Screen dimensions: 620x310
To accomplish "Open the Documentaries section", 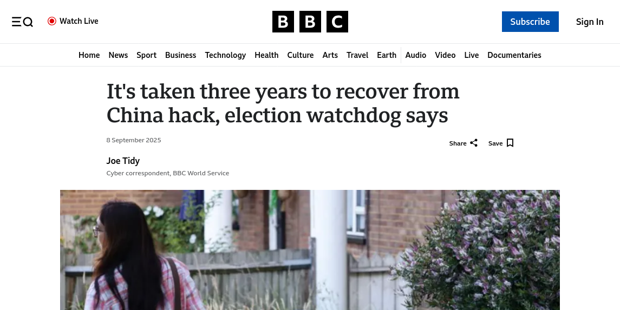I will pos(514,55).
